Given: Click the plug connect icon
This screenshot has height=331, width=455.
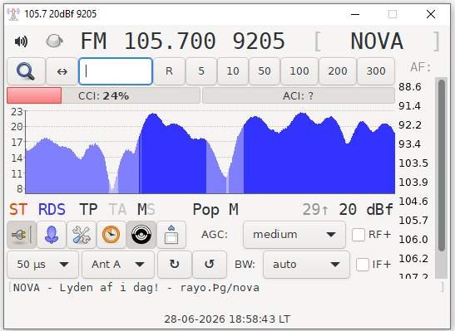Looking at the screenshot, I should pyautogui.click(x=22, y=235).
